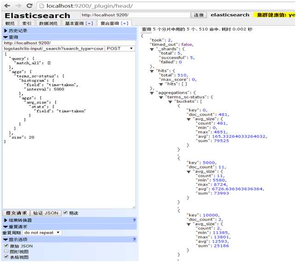Collapse the "buckets" JSON array
Viewport: 296px width, 262px height.
(x=170, y=102)
